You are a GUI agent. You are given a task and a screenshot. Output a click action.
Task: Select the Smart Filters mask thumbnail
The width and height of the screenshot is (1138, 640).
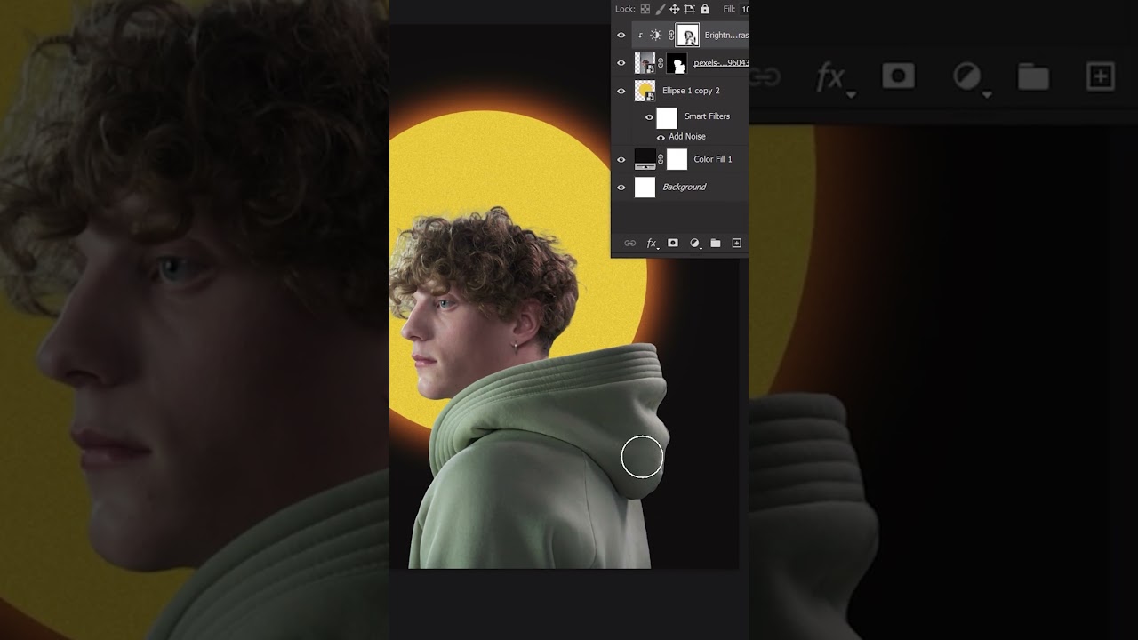667,117
